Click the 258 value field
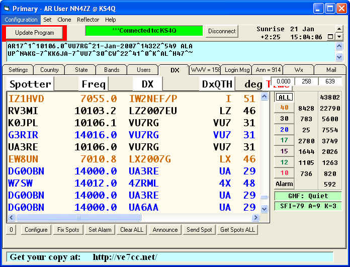This screenshot has width=350, height=267. point(306,81)
